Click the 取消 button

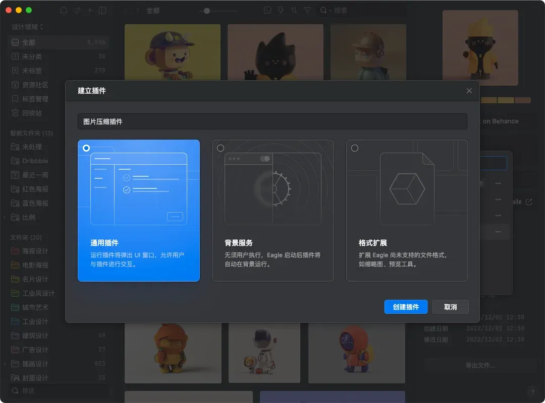[x=451, y=307]
